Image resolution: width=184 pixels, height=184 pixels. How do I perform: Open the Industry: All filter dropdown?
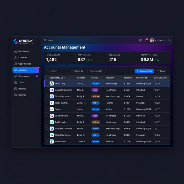(x=97, y=71)
